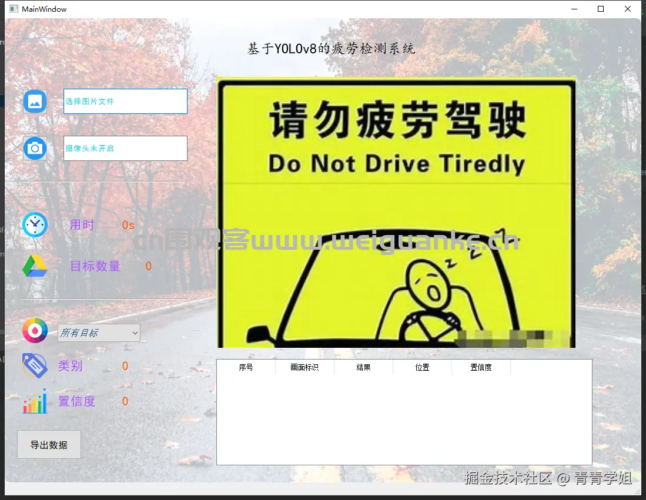
Task: Click the 类别 count showing 0
Action: pyautogui.click(x=125, y=365)
